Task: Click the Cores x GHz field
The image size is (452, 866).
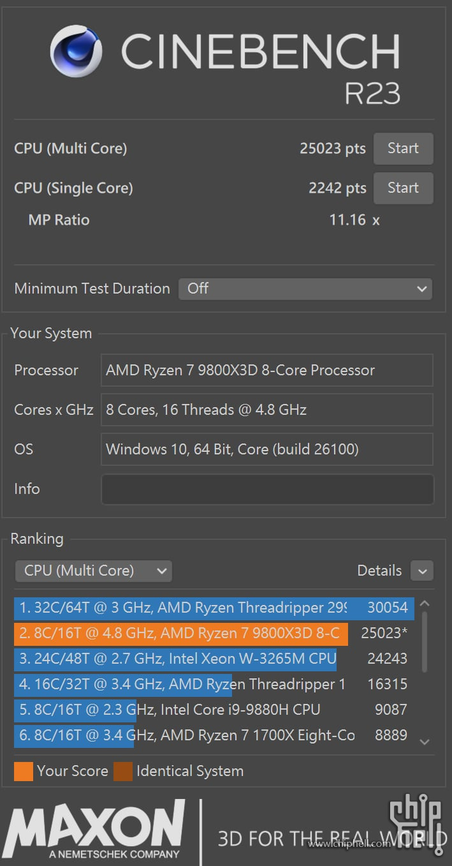Action: [266, 410]
